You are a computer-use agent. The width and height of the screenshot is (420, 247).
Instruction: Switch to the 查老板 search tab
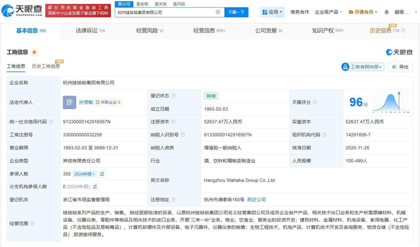tap(142, 4)
